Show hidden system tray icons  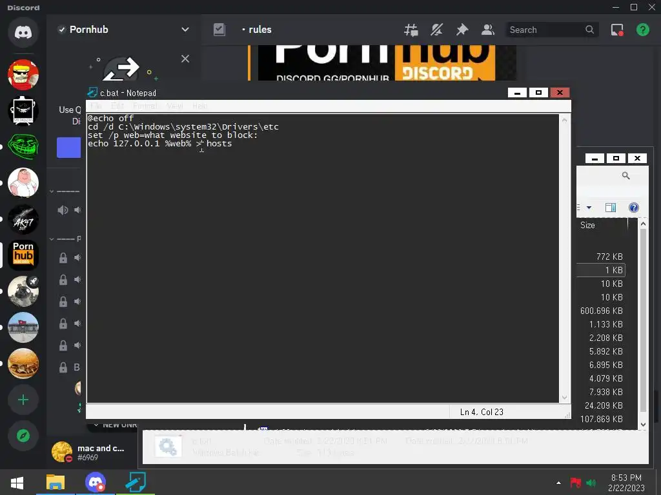558,483
